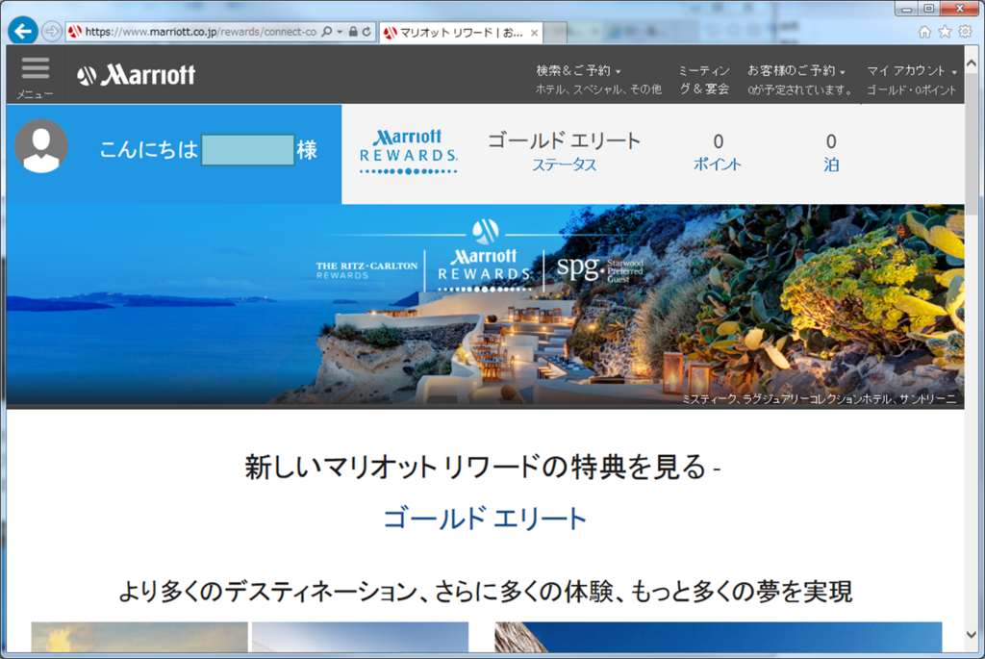Open first promo thumbnail at bottom left

pos(139,637)
